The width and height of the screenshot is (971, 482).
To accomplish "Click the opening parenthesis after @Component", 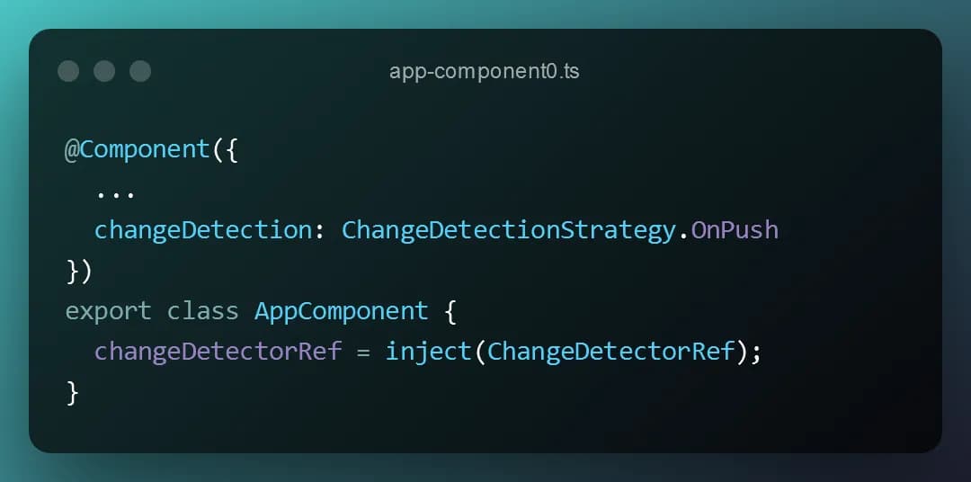I will [x=218, y=150].
